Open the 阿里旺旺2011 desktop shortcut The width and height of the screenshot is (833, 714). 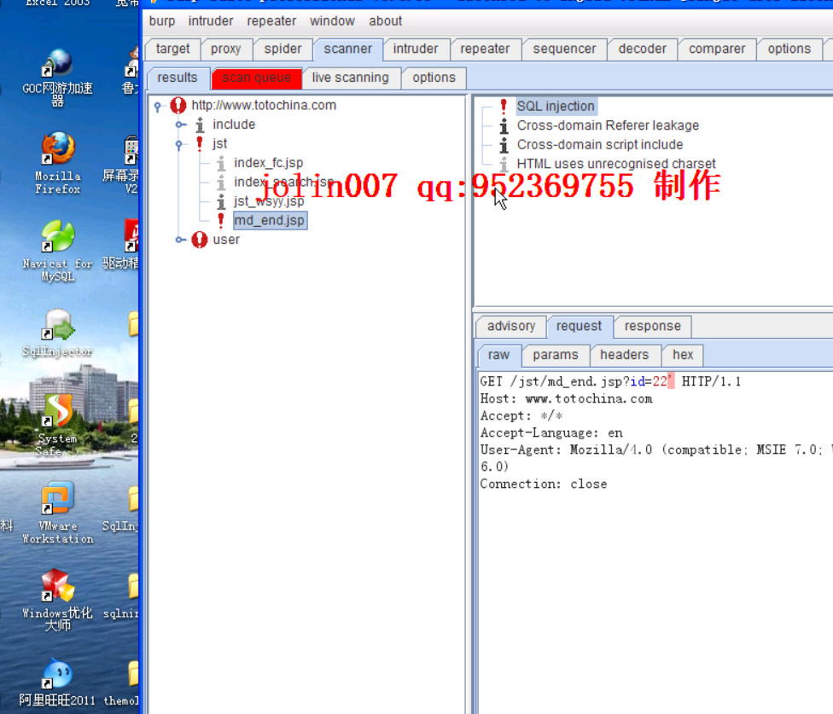(58, 682)
